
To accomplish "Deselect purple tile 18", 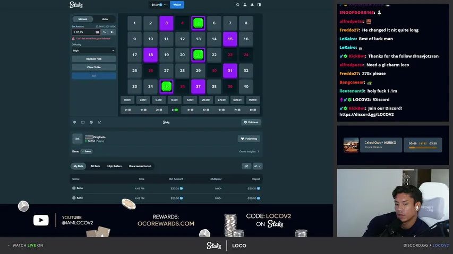I will click(150, 55).
